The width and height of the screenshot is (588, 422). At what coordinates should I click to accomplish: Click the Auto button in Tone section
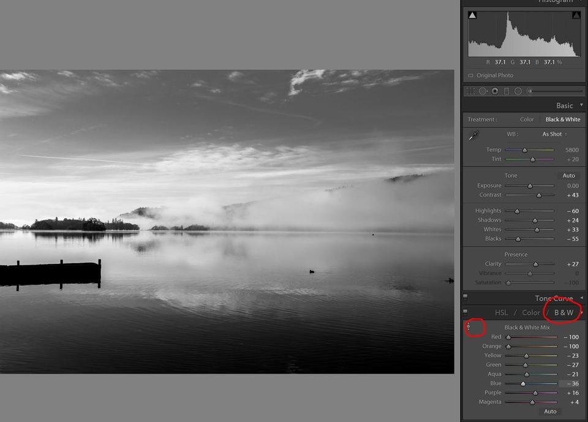(x=568, y=175)
